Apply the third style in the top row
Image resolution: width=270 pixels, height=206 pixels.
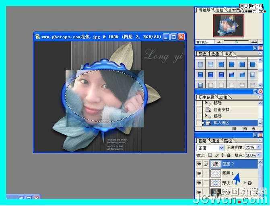click(221, 64)
